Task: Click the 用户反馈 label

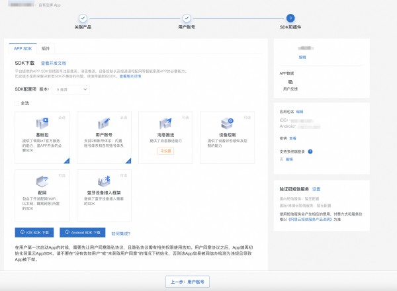Action: coord(290,89)
